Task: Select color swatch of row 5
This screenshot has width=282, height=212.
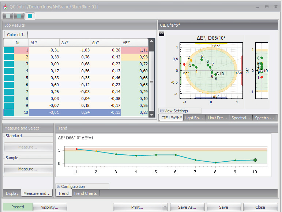Action: 9,78
